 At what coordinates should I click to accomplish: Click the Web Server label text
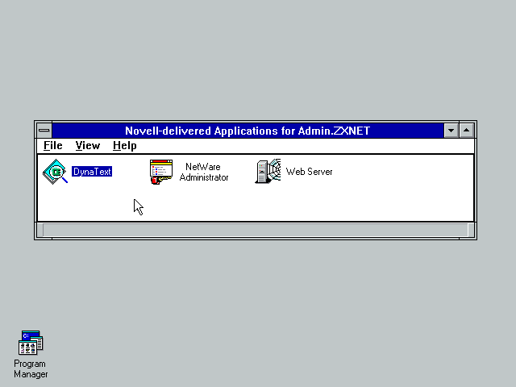click(309, 172)
